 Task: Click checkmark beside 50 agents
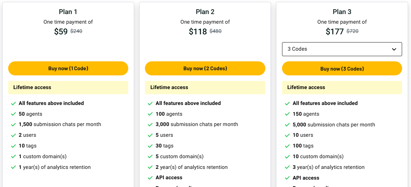tap(14, 114)
